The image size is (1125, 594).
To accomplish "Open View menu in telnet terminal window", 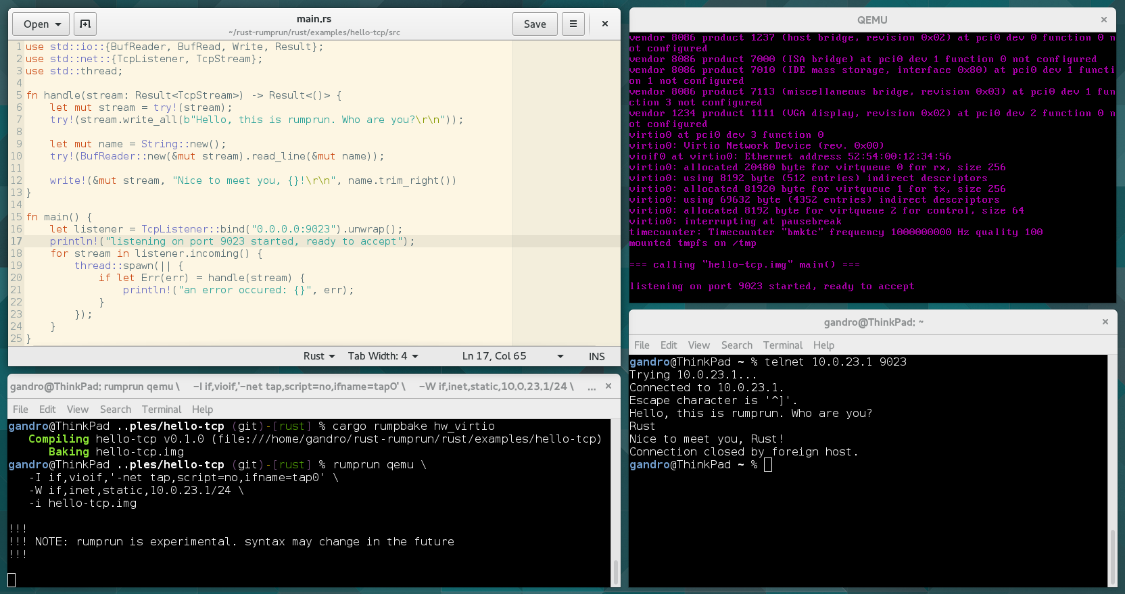I will click(699, 345).
